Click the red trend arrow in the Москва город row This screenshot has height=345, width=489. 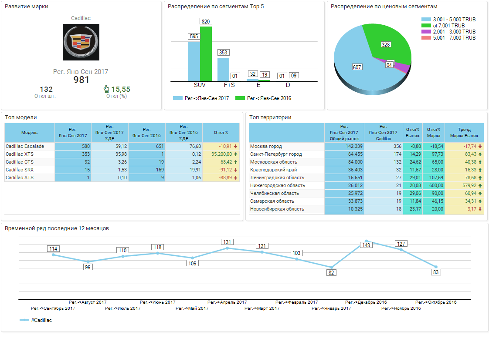coord(480,146)
